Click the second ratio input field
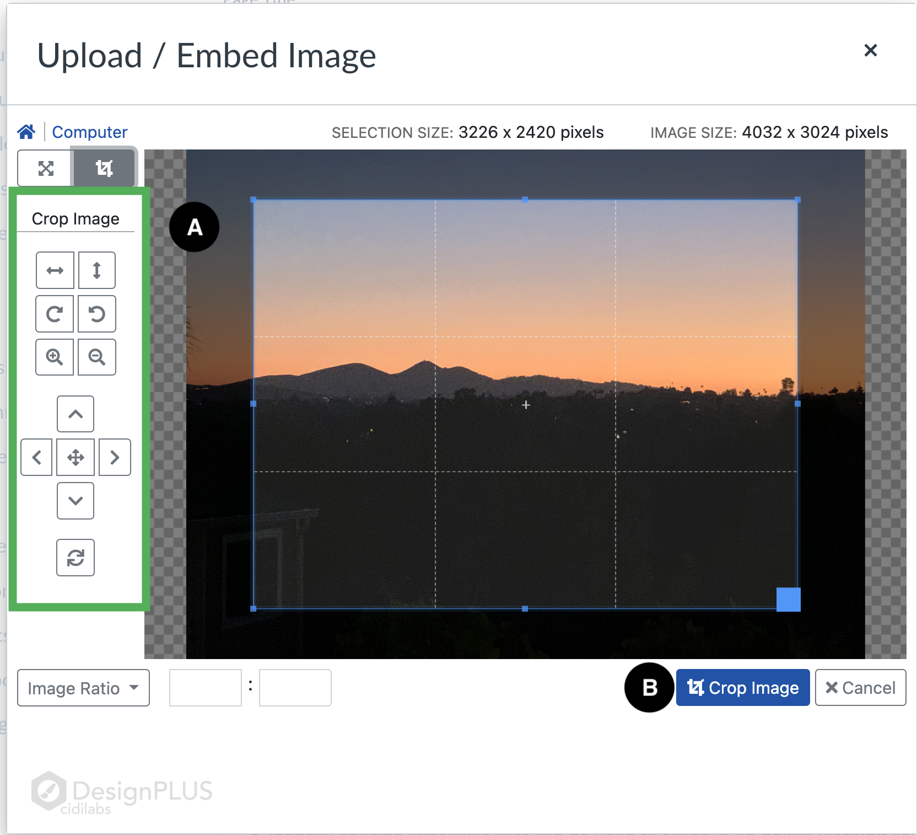Image resolution: width=917 pixels, height=835 pixels. 295,688
